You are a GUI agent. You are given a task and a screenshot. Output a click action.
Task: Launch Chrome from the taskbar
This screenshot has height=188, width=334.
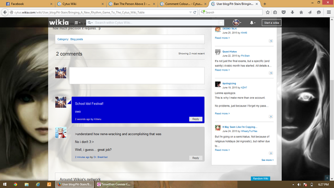[x=15, y=184]
